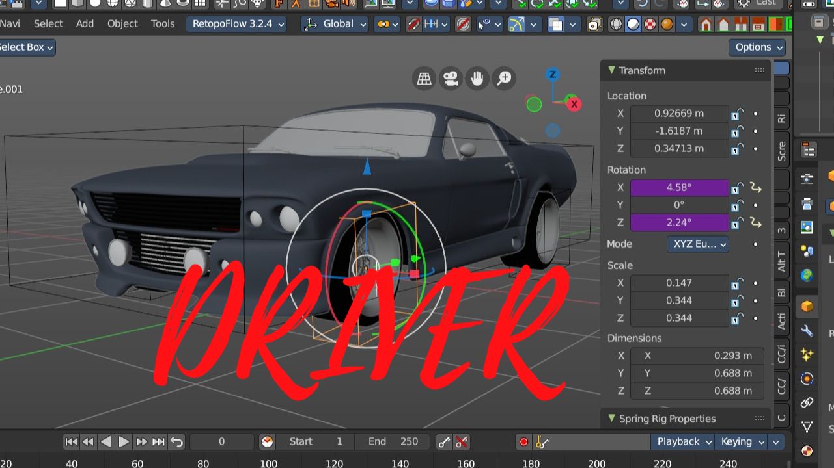
Task: Open the XYZ Euler rotation mode dropdown
Action: click(x=697, y=244)
